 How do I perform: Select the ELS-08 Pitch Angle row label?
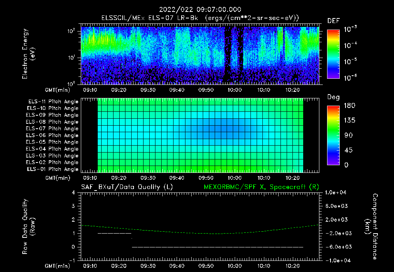(x=52, y=122)
